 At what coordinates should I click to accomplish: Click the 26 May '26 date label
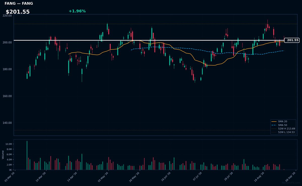tap(134, 176)
